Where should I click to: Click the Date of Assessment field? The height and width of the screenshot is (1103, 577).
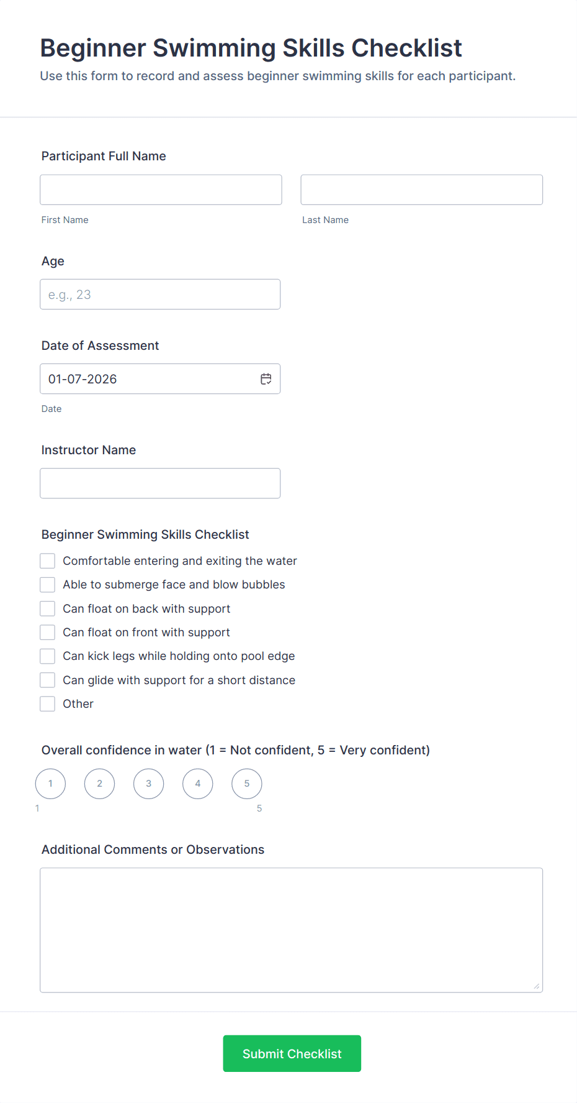point(149,379)
